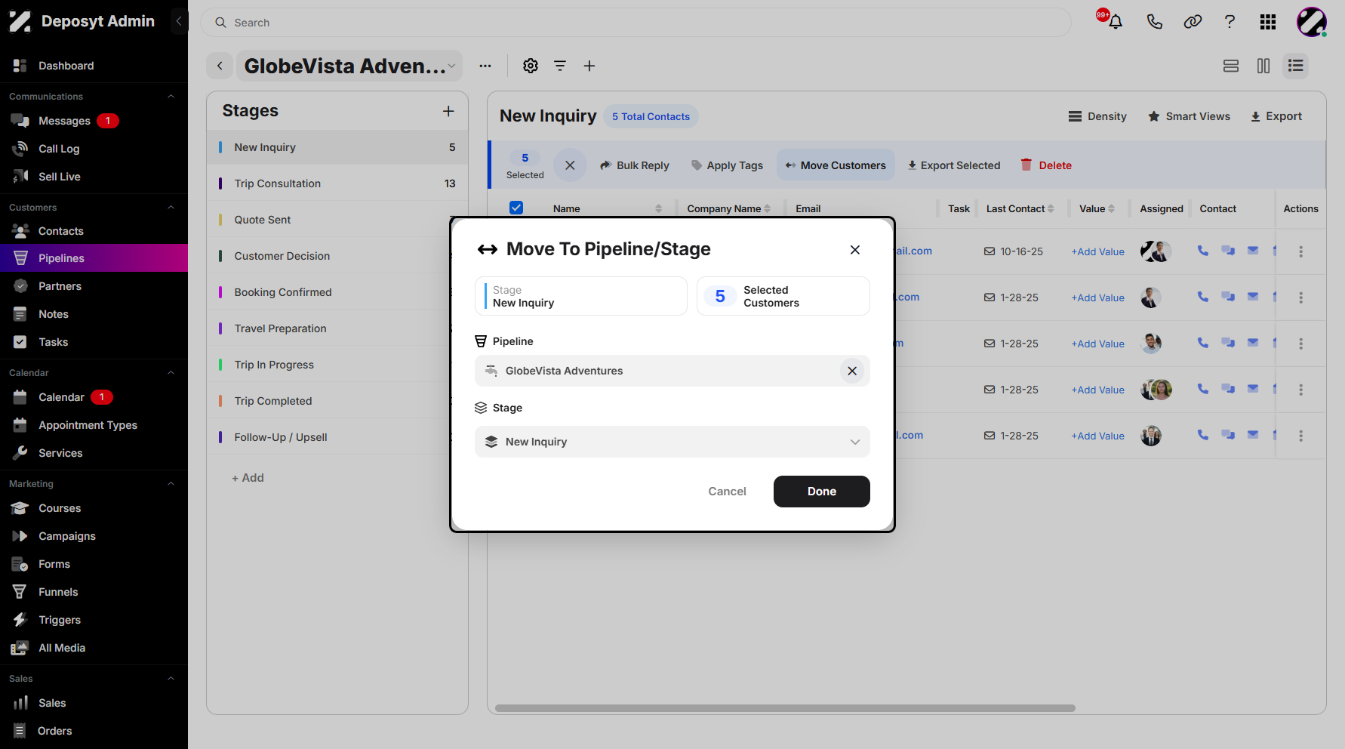Delete the selected contacts

1046,165
